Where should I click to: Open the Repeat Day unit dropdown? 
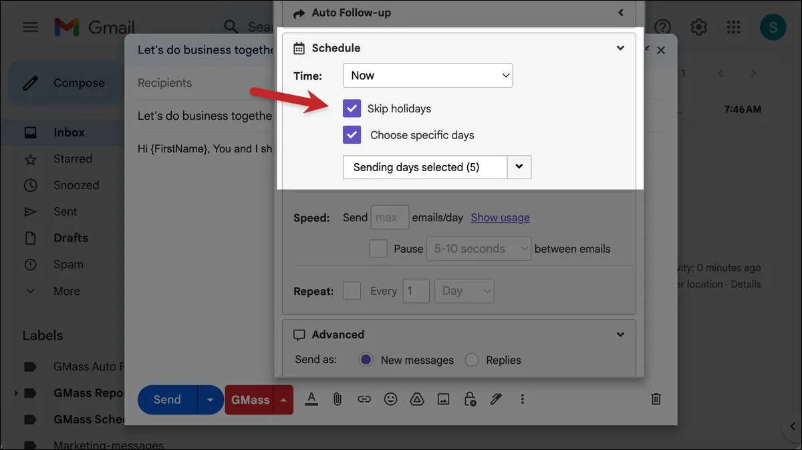coord(464,291)
